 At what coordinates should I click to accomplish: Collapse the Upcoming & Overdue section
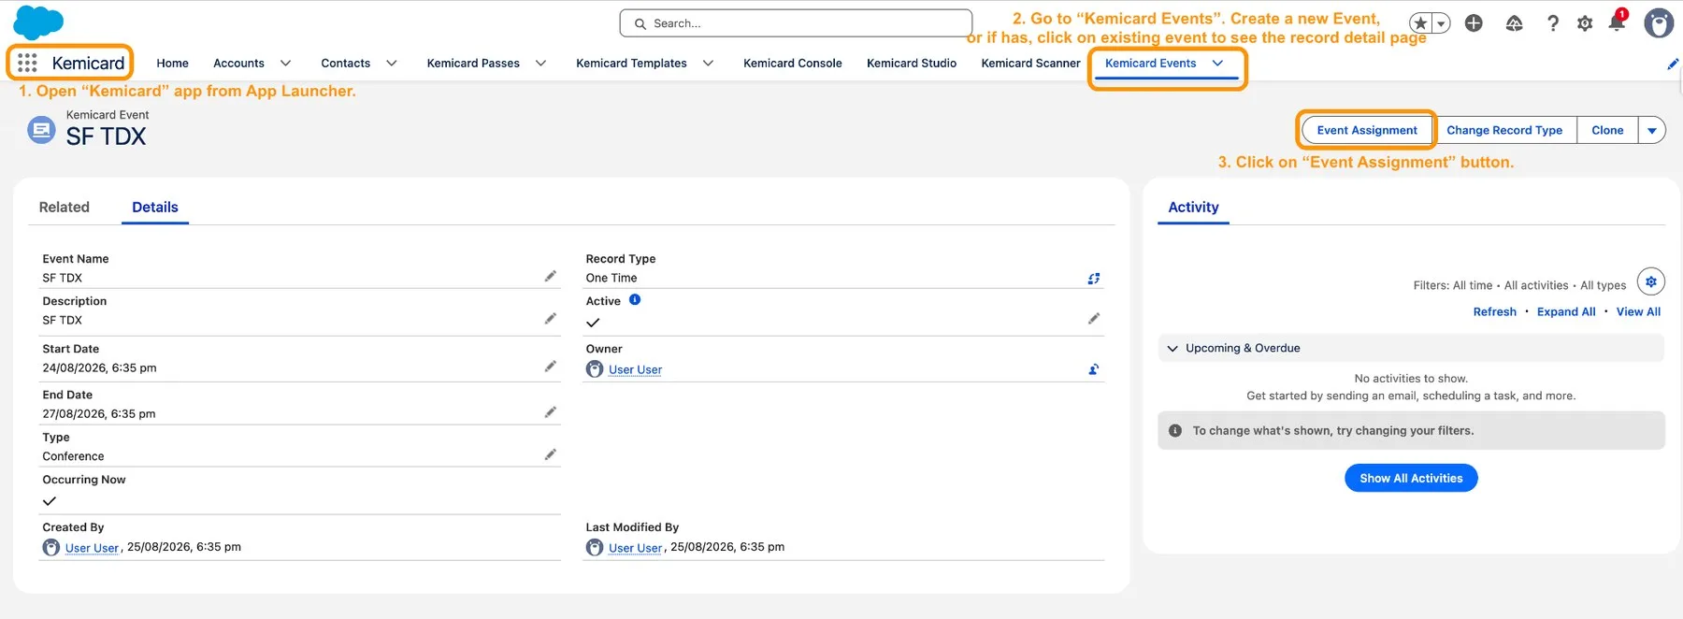pos(1172,349)
